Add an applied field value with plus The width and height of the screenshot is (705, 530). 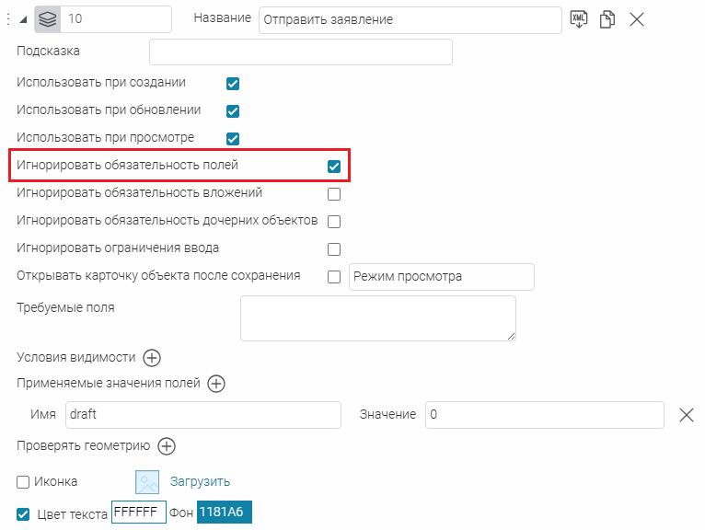pos(215,384)
